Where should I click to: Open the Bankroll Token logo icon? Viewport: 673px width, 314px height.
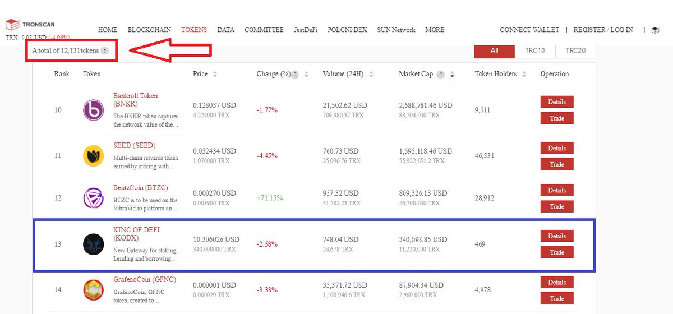coord(93,110)
